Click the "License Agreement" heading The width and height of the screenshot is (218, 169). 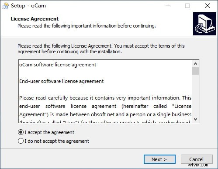coord(35,19)
